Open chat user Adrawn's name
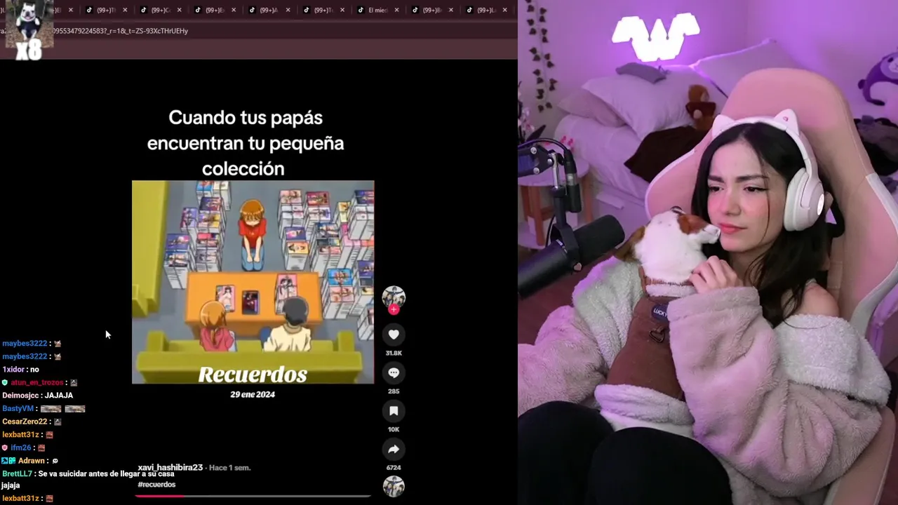 (32, 461)
